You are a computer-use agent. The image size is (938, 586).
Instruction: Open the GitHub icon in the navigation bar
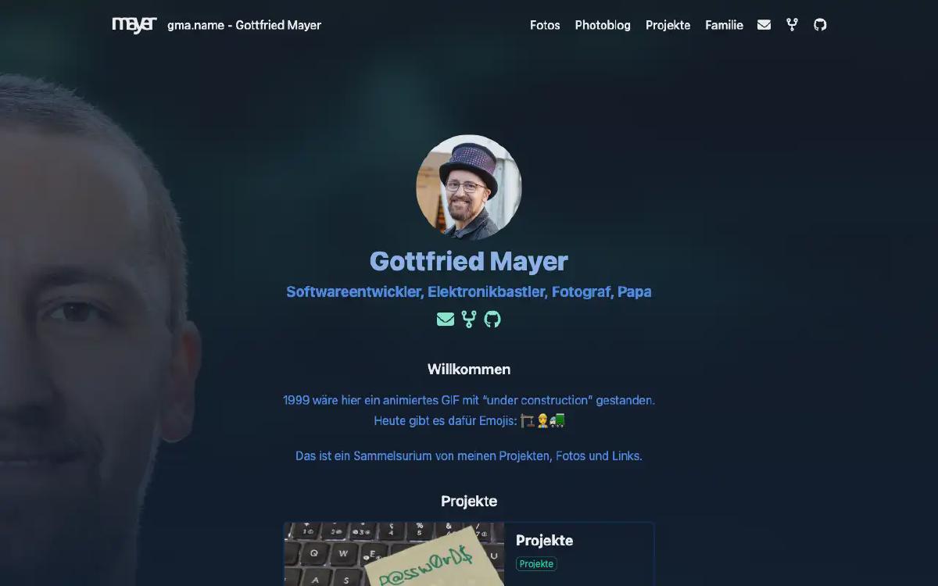point(820,25)
